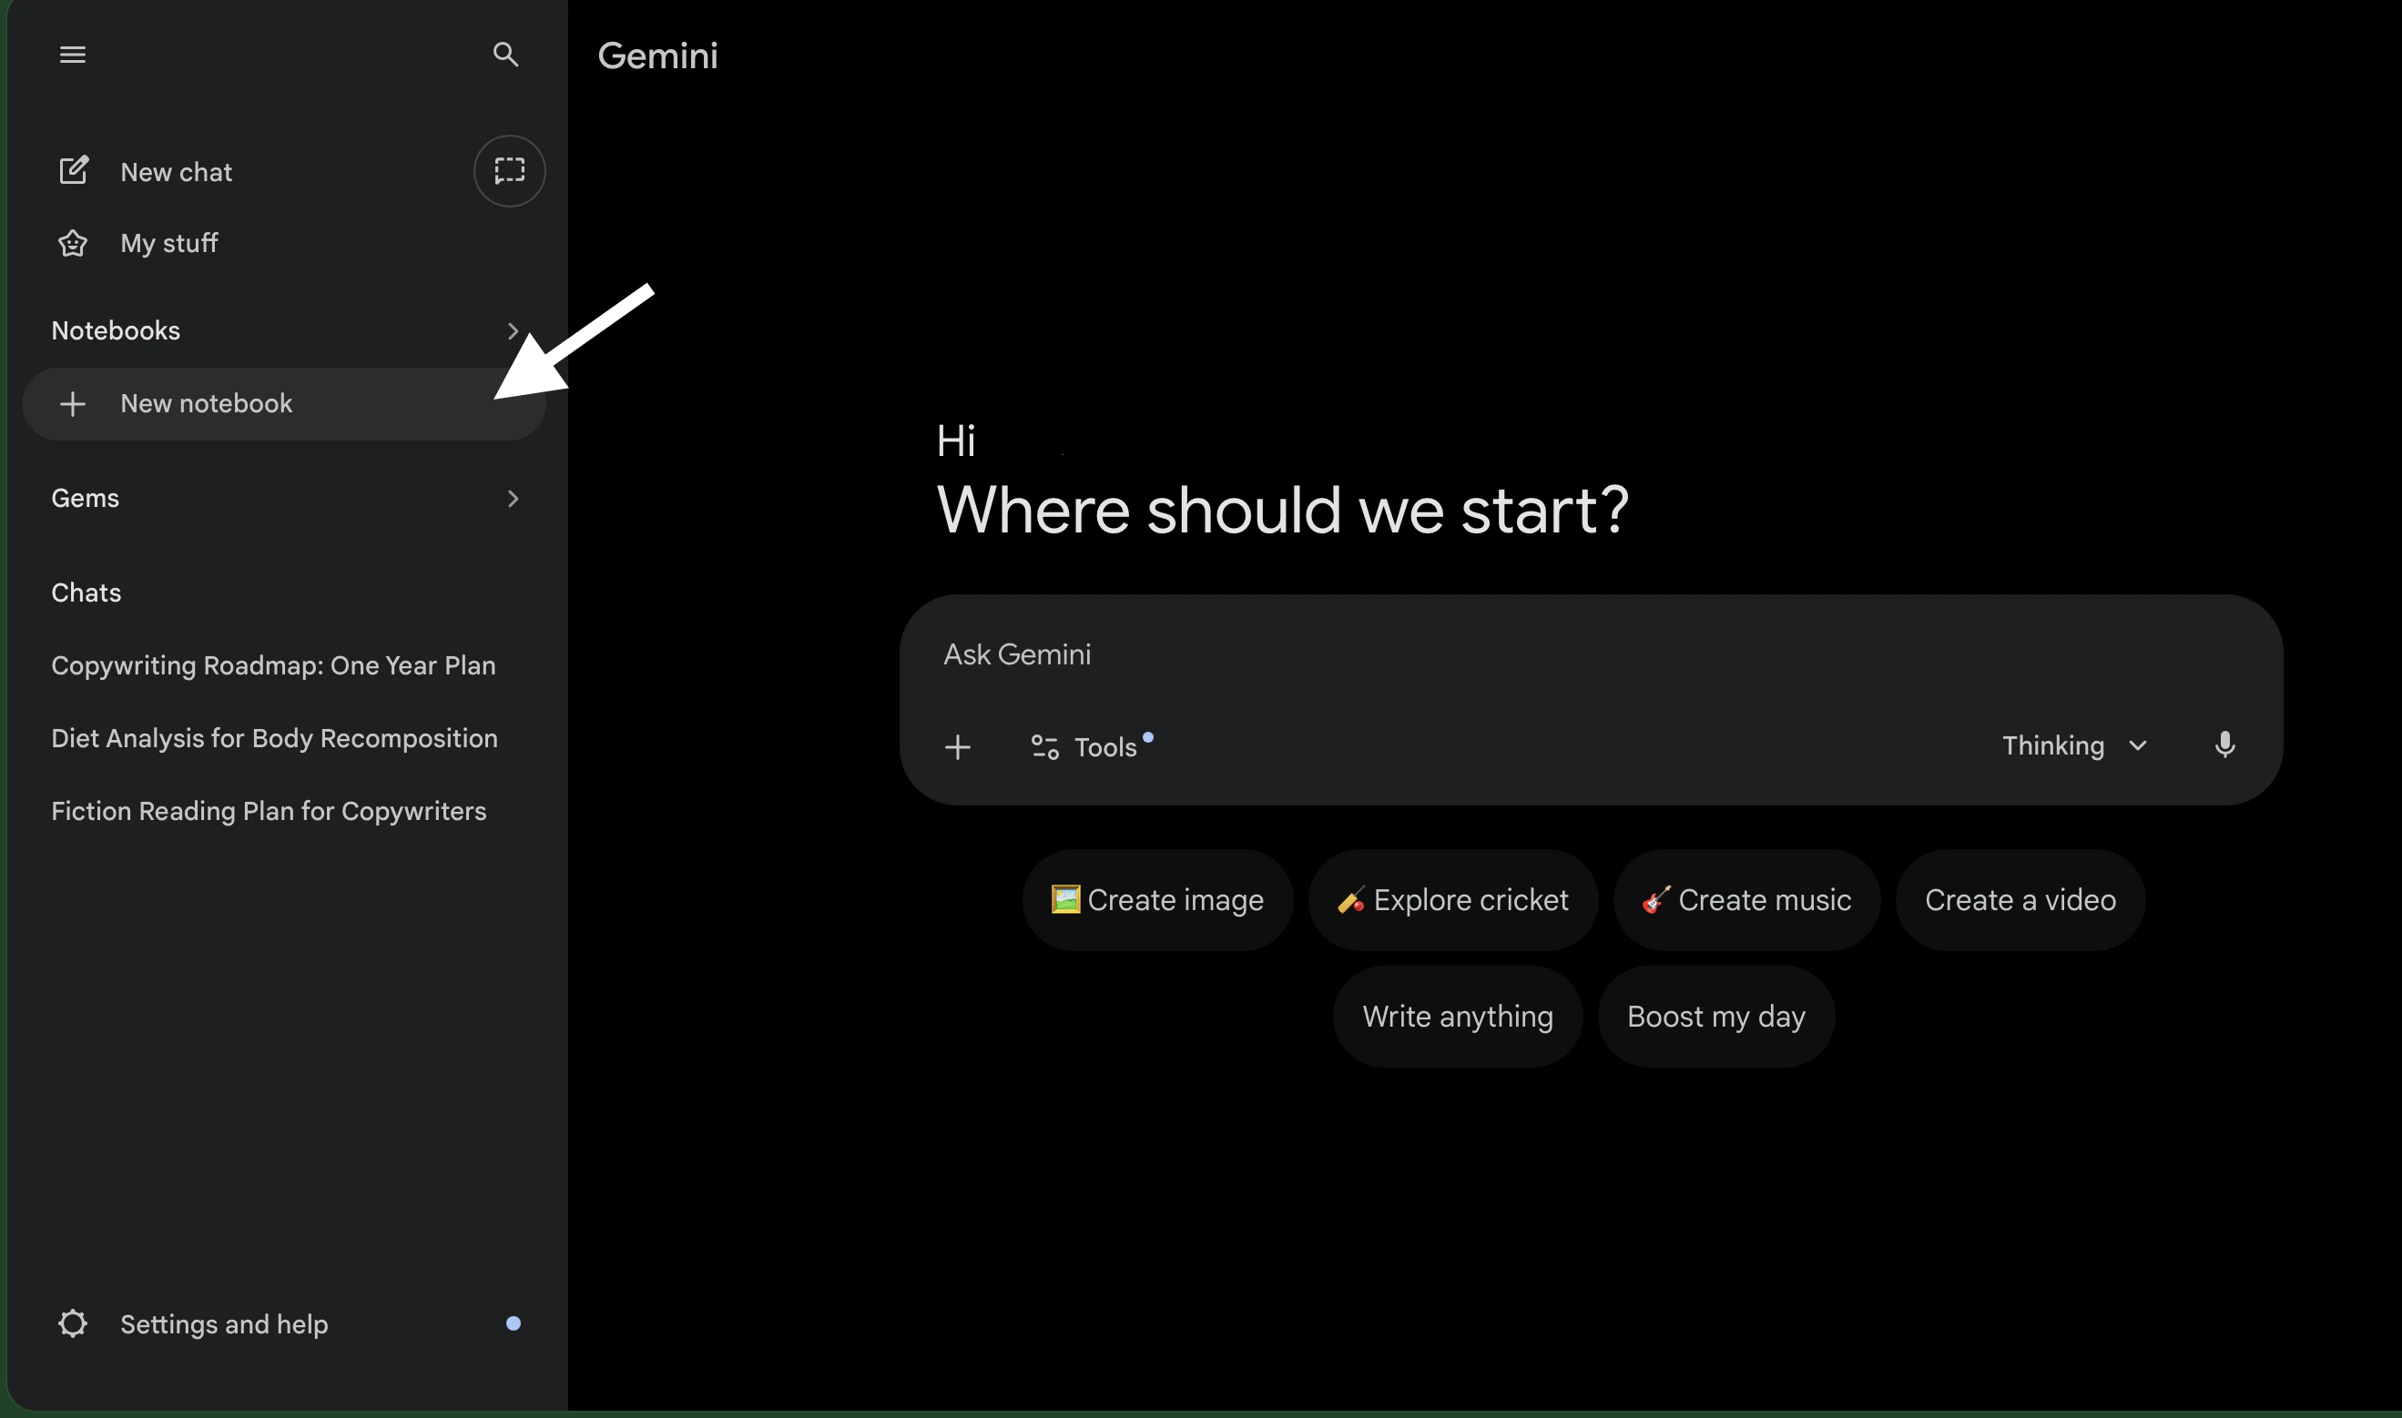
Task: Open the Diet Analysis for Body Recomposition chat
Action: (x=274, y=737)
